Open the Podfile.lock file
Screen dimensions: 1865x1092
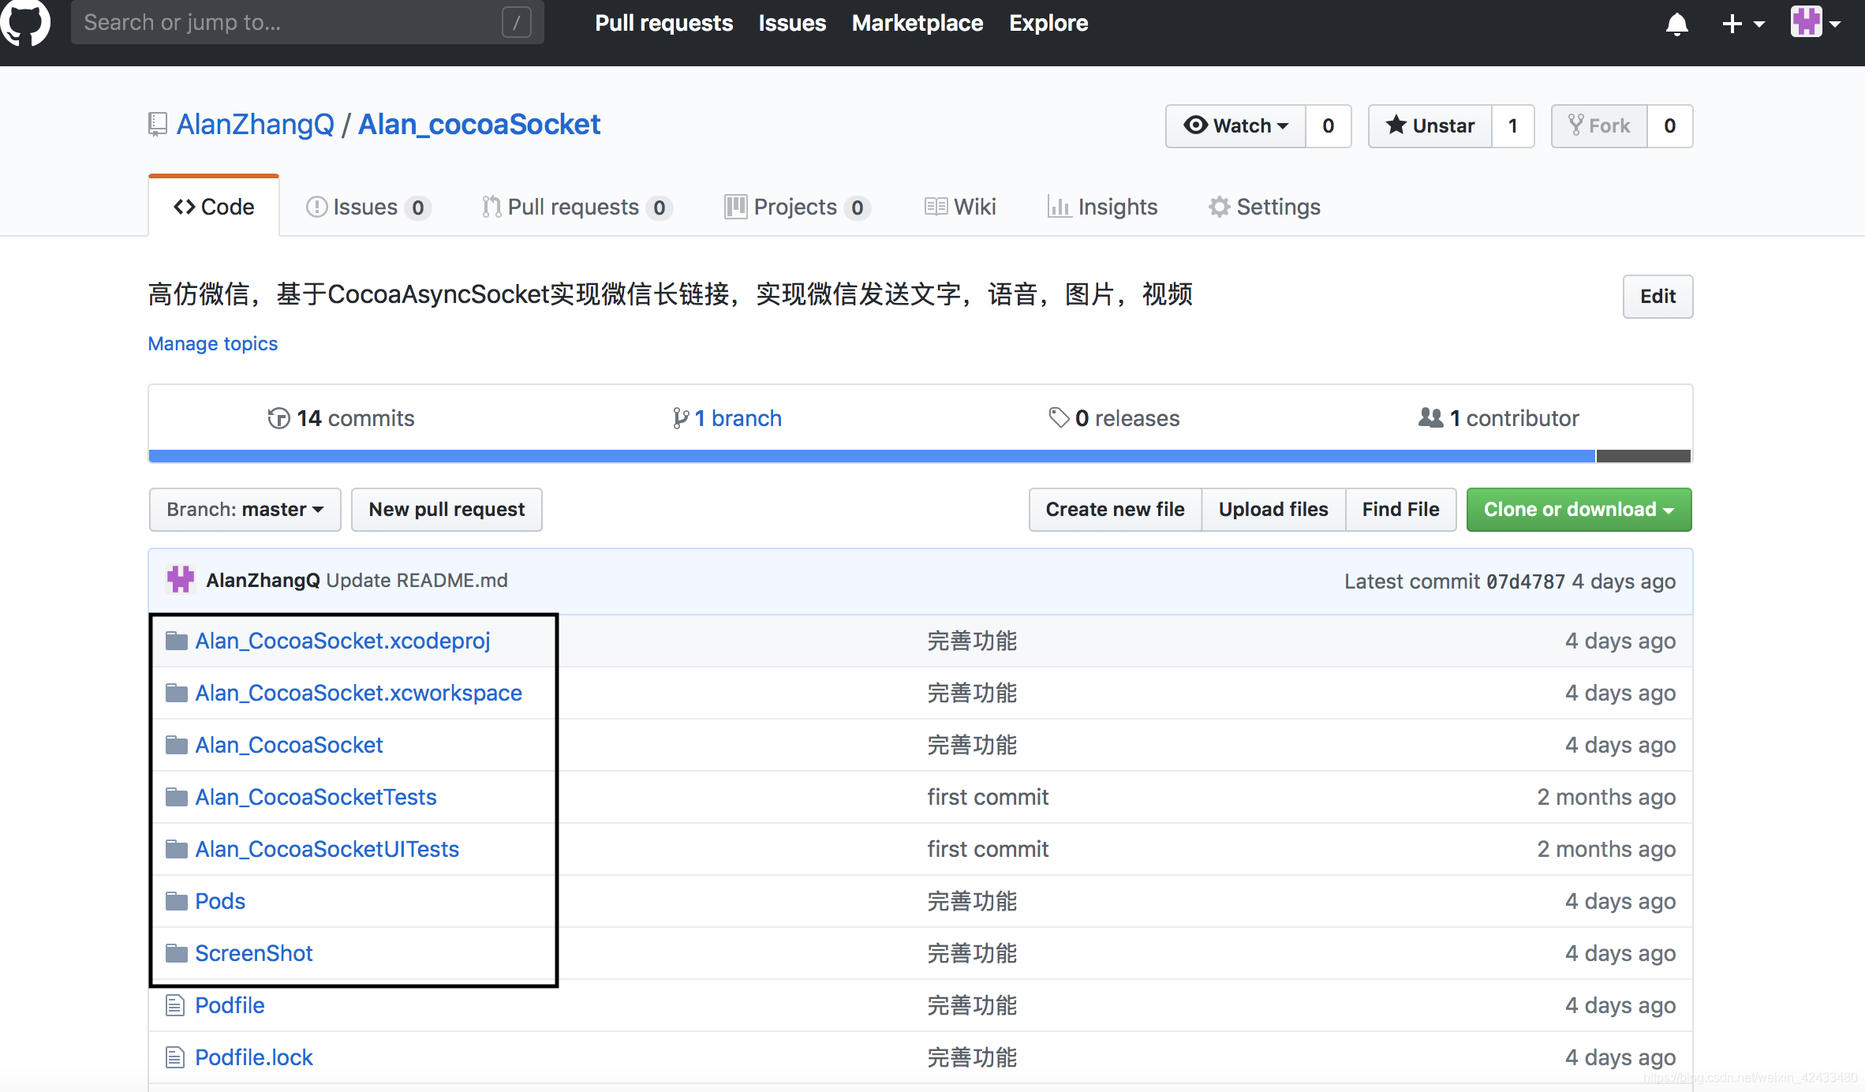[253, 1057]
